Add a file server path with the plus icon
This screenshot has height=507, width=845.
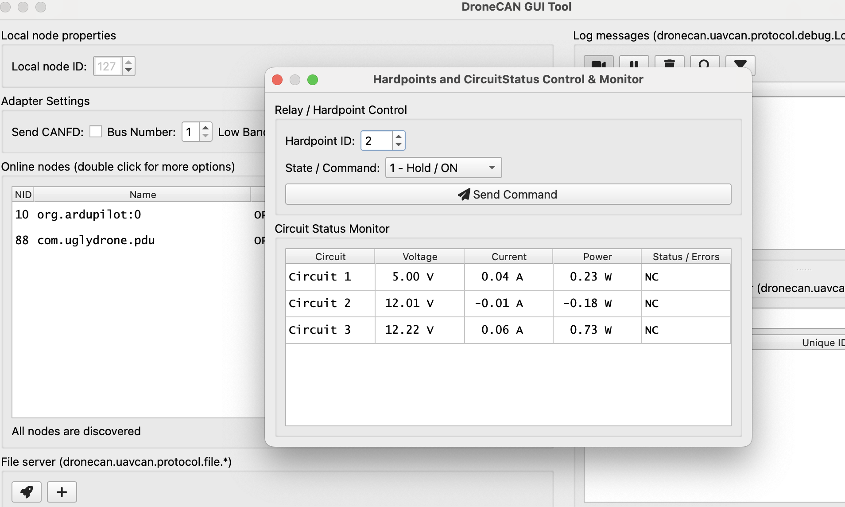[x=62, y=491]
